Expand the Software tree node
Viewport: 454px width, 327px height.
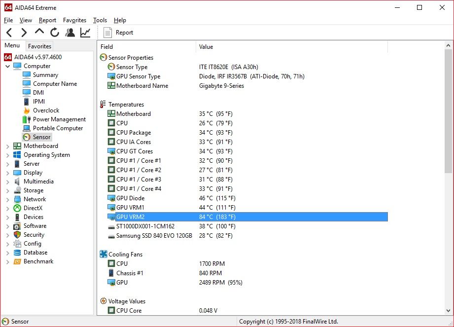point(8,226)
